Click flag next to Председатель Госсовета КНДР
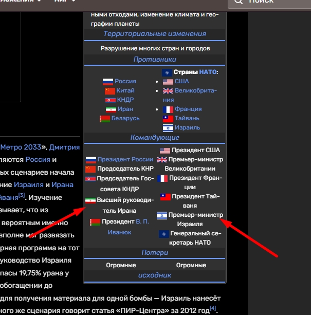The height and width of the screenshot is (315, 311). [90, 179]
